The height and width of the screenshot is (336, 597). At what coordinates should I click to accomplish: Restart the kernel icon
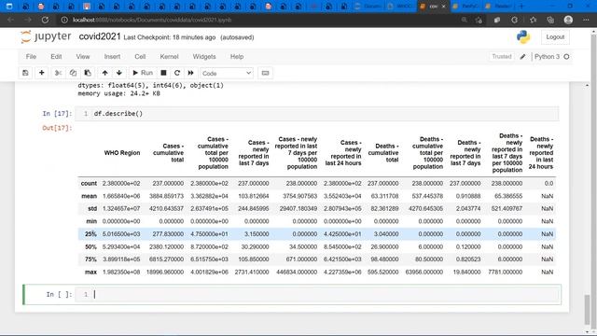177,73
